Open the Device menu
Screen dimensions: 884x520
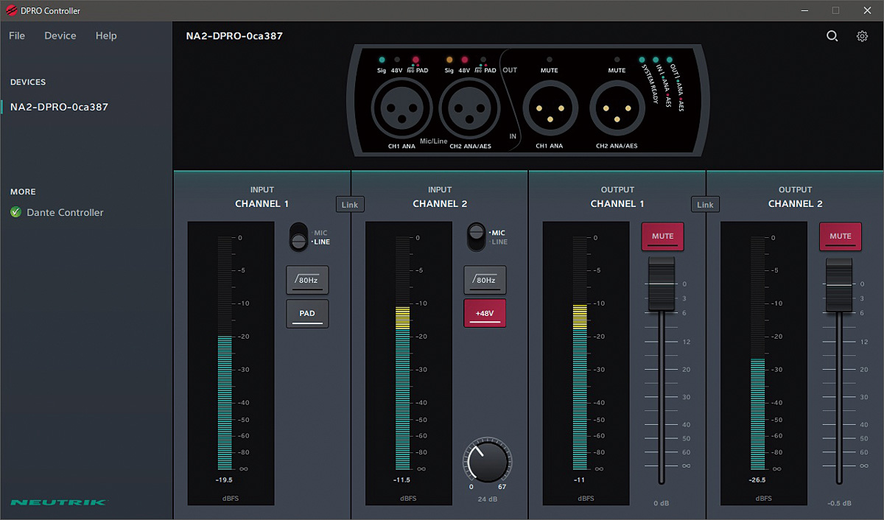[x=60, y=35]
